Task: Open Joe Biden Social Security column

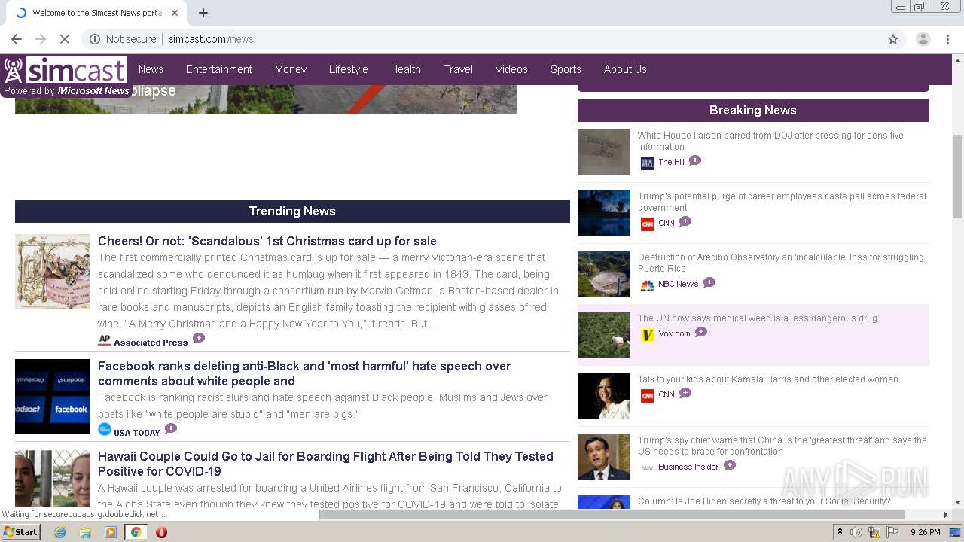Action: [x=764, y=501]
